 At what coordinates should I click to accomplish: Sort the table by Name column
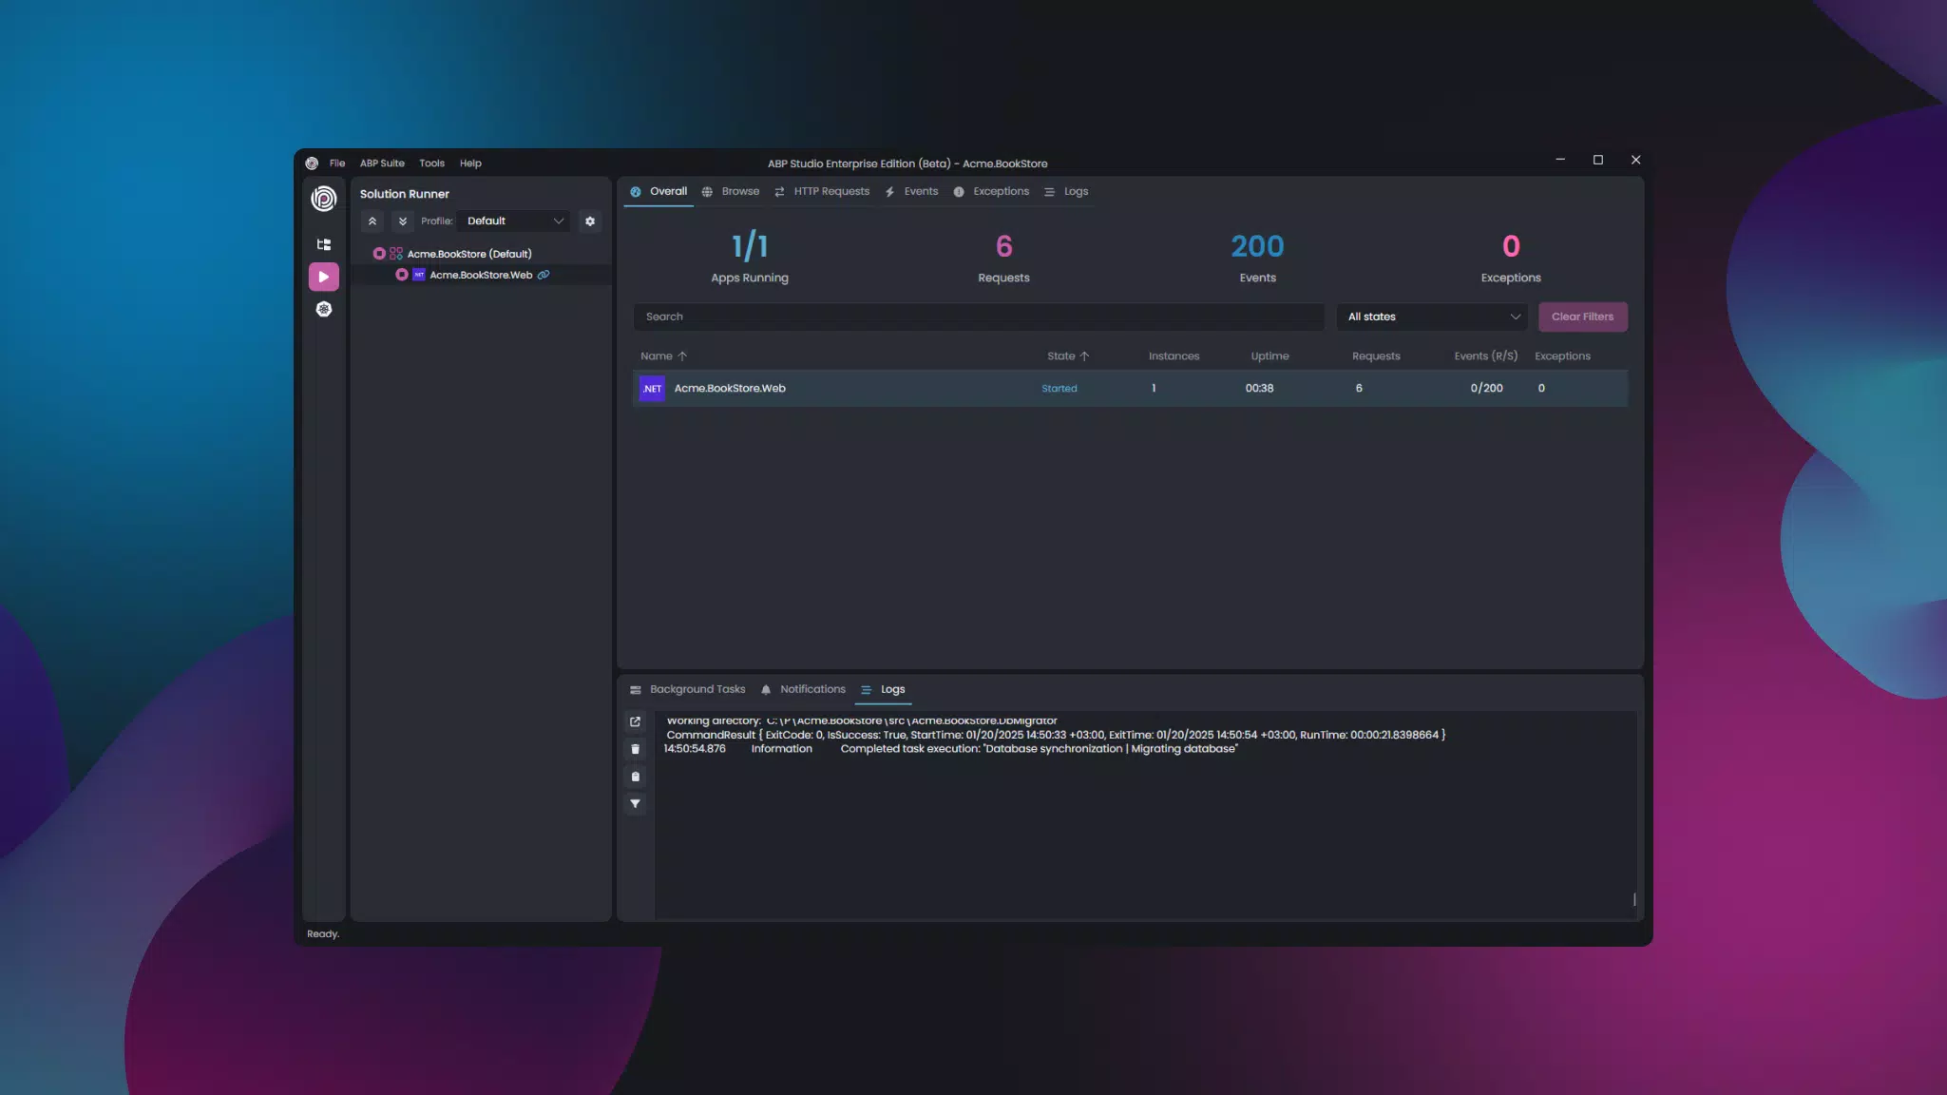(x=663, y=356)
